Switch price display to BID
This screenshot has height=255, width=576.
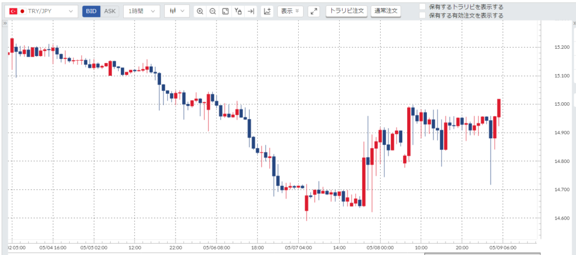(x=91, y=11)
